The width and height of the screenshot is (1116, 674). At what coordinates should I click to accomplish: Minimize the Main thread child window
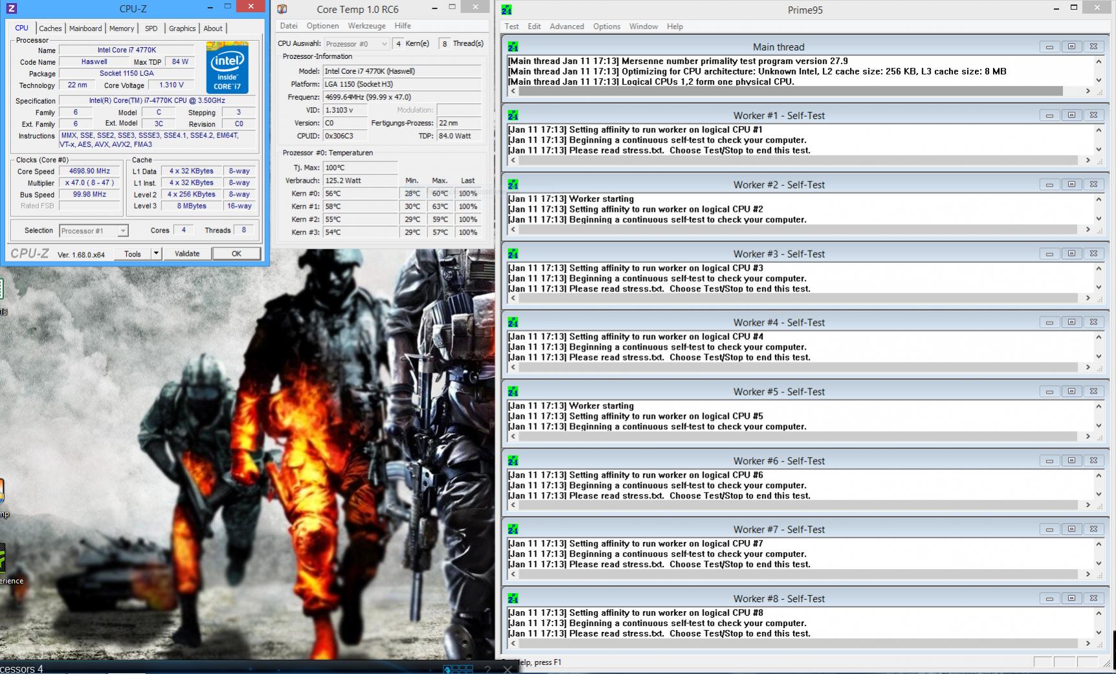click(1049, 47)
